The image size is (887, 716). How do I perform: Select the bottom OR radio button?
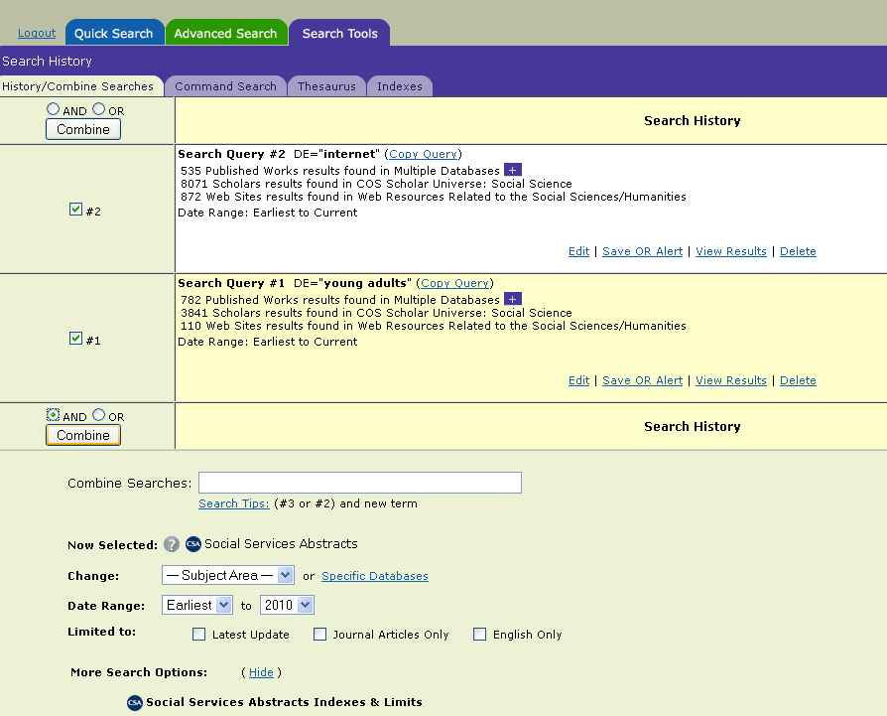coord(98,415)
